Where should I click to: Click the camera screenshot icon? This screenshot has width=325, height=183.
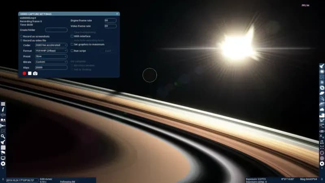click(35, 73)
